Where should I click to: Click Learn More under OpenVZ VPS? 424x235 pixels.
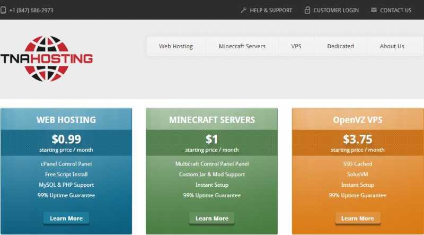[357, 218]
